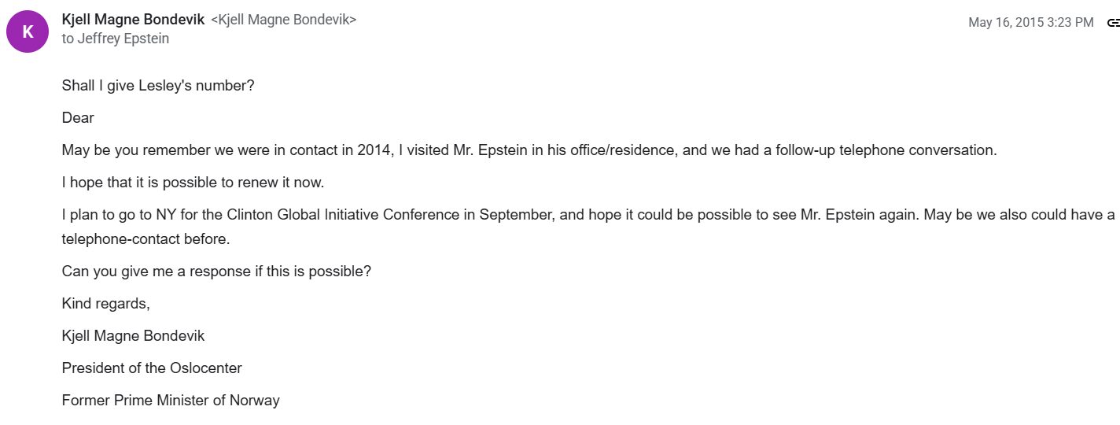Click the word 'Dear' in the message
Image resolution: width=1120 pixels, height=425 pixels.
[78, 118]
